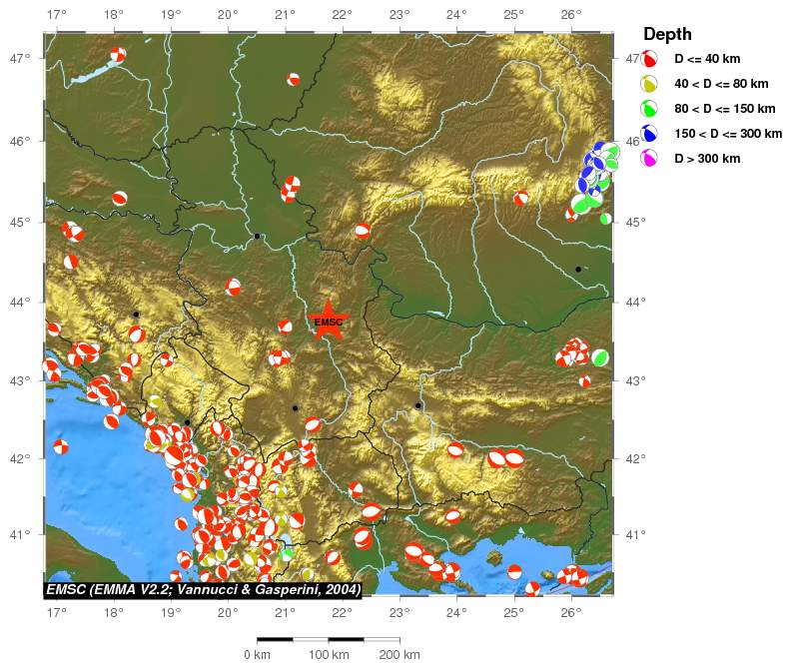Click the red shallow-depth legend beachball icon
Viewport: 792px width, 669px height.
tap(649, 59)
